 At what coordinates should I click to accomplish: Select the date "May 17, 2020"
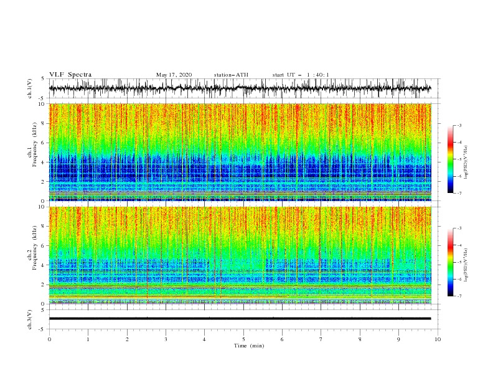(174, 75)
